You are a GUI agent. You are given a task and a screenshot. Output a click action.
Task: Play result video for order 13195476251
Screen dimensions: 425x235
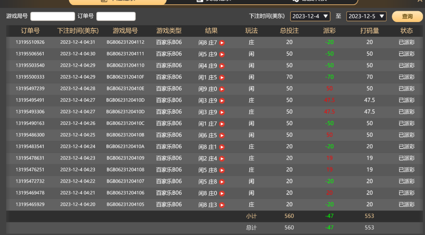[222, 170]
